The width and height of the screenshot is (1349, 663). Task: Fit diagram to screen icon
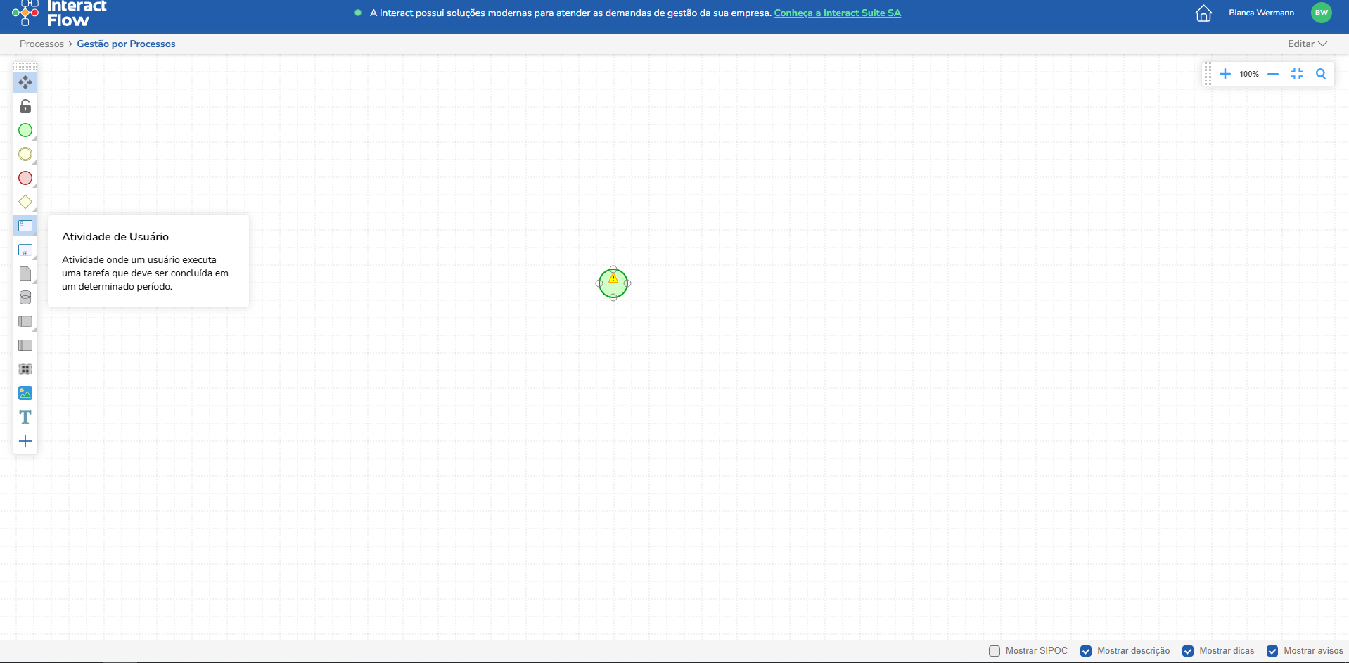click(x=1297, y=74)
